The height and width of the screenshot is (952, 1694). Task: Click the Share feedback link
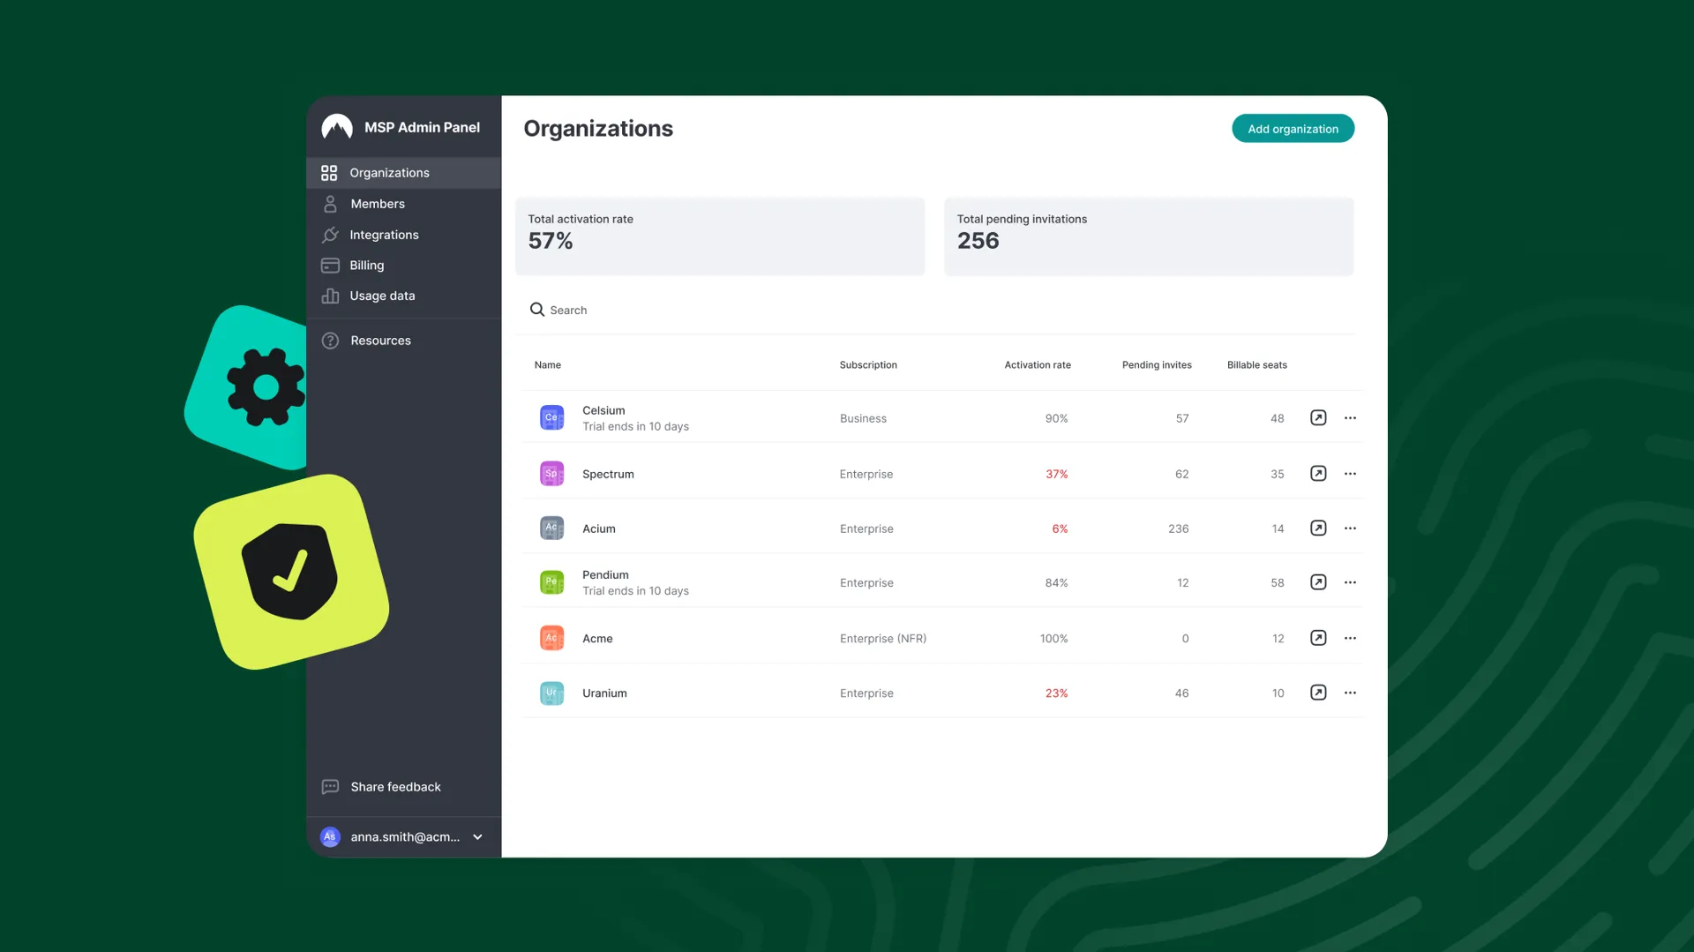[x=395, y=786]
